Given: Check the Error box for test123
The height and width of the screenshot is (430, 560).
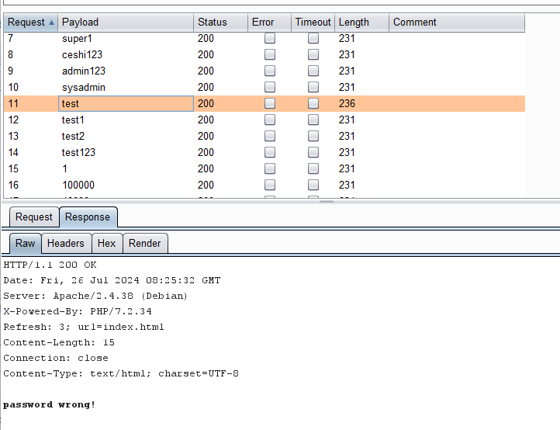Looking at the screenshot, I should [x=270, y=153].
